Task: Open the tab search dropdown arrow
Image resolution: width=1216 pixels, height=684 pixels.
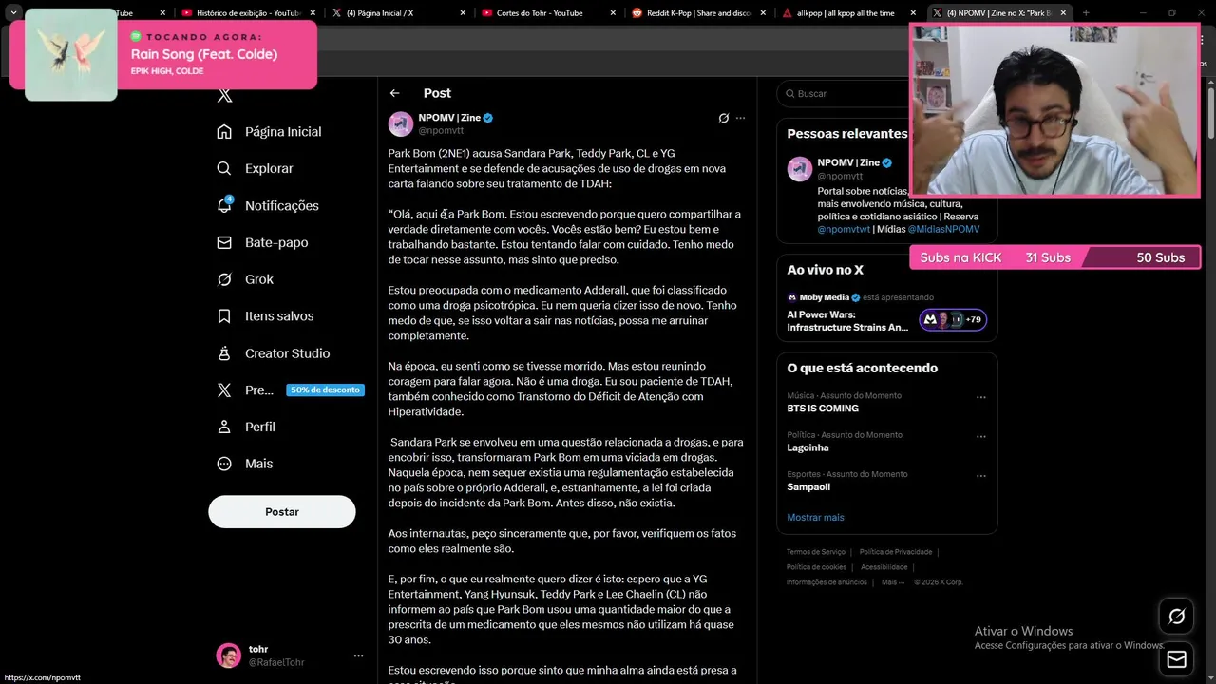Action: 13,13
